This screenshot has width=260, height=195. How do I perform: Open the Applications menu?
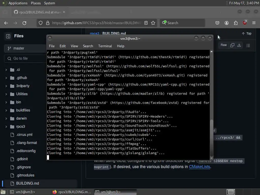(18, 3)
